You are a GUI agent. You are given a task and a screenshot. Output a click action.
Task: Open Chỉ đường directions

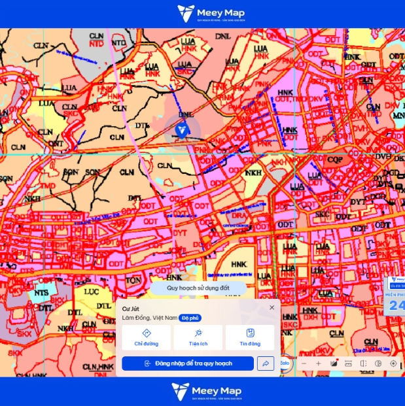[146, 337]
